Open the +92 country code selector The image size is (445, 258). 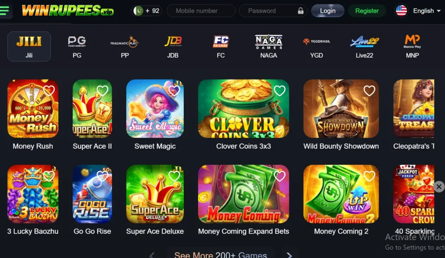[146, 11]
